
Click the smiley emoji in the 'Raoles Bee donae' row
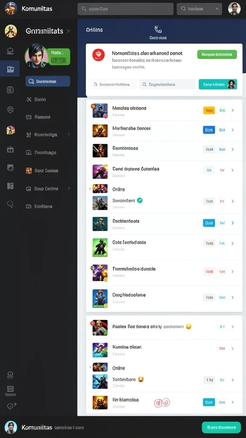[x=188, y=326]
